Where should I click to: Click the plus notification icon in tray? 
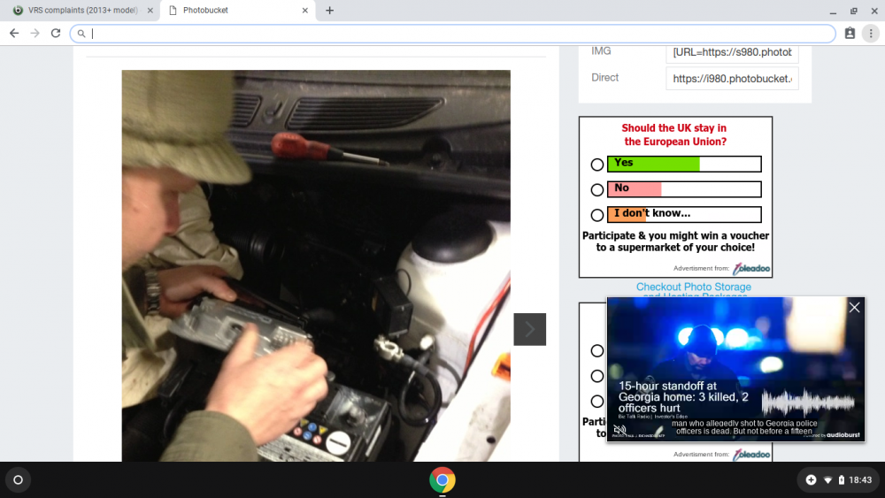[811, 480]
